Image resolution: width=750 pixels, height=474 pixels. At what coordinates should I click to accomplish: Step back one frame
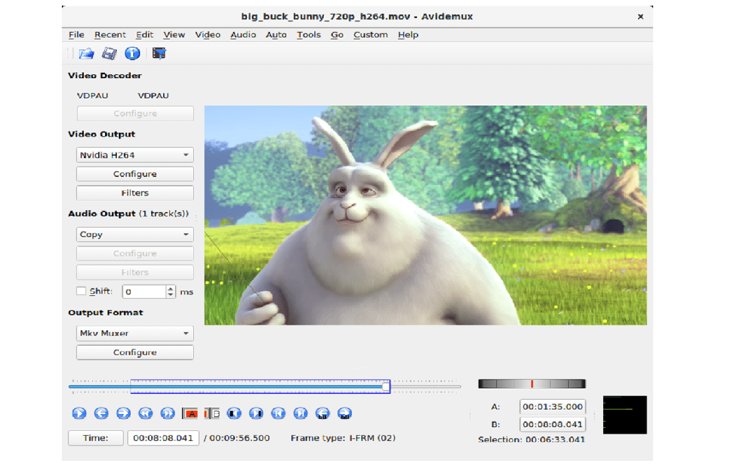tap(101, 413)
